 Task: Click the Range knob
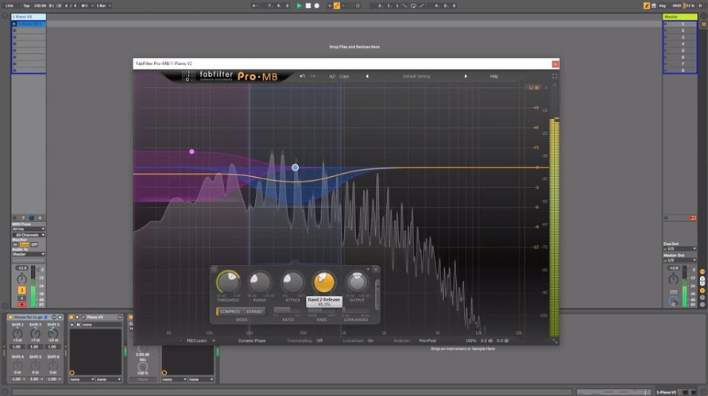(x=260, y=283)
